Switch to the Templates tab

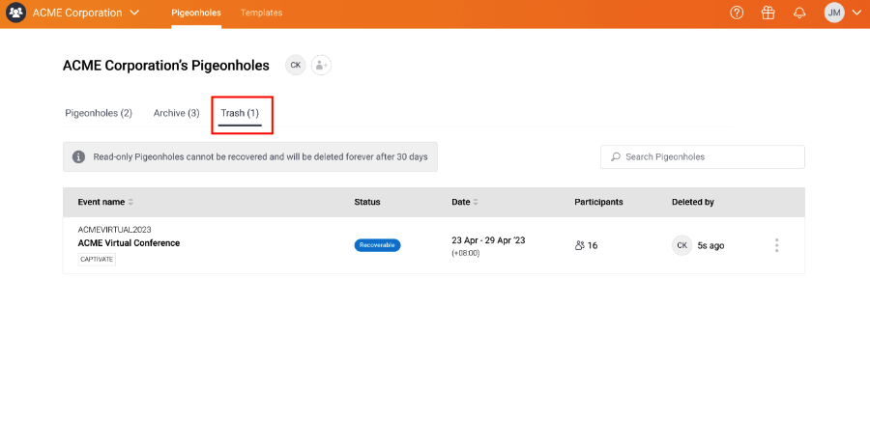pos(261,13)
